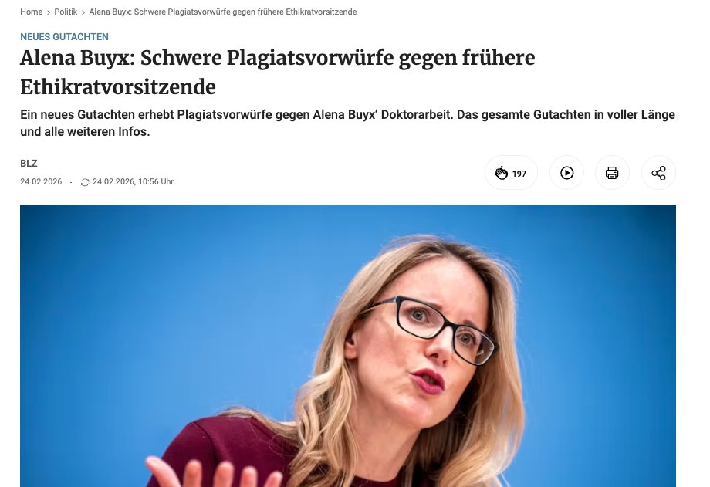This screenshot has height=487, width=710.
Task: Click the 197 applause count
Action: coord(519,174)
